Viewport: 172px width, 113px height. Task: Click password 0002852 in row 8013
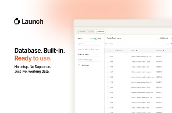tap(159, 77)
